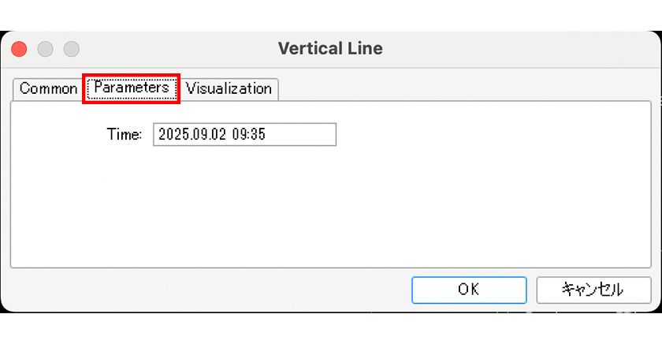662x344 pixels.
Task: Click the red button in the title bar
Action: coord(19,49)
